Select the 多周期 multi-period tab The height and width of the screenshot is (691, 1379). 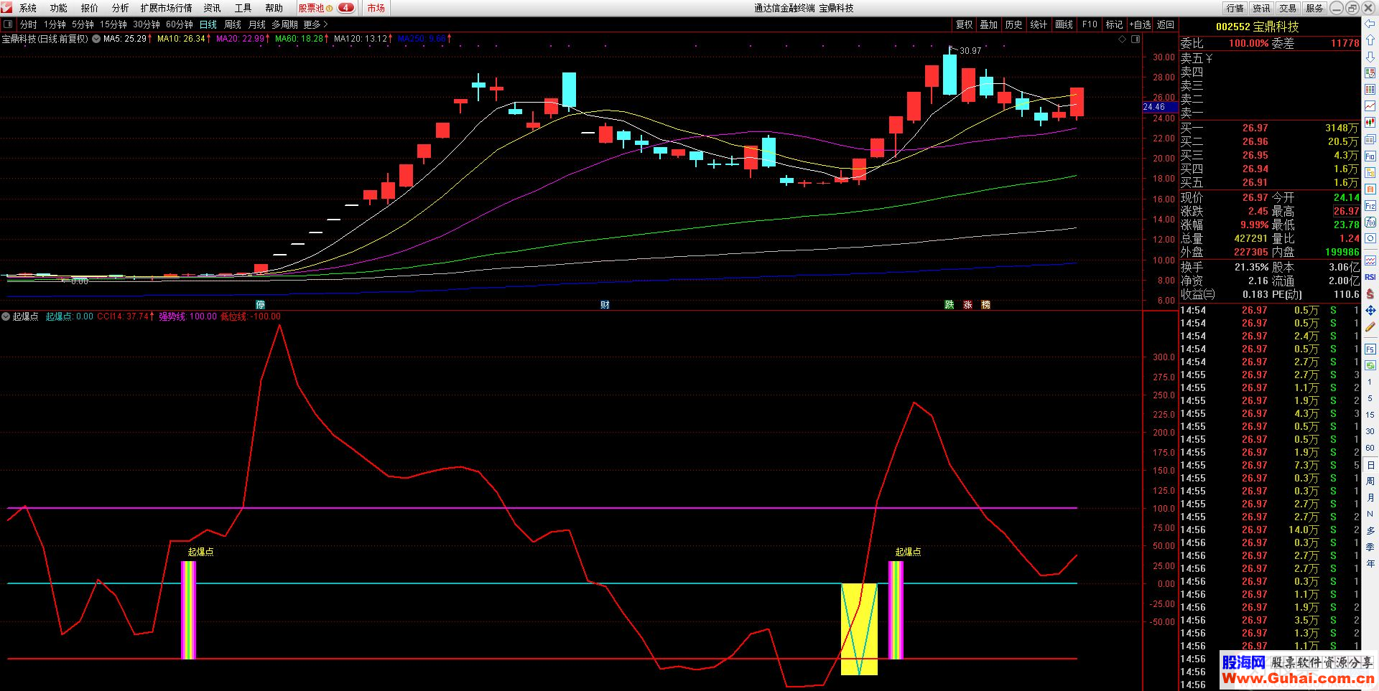pyautogui.click(x=284, y=24)
